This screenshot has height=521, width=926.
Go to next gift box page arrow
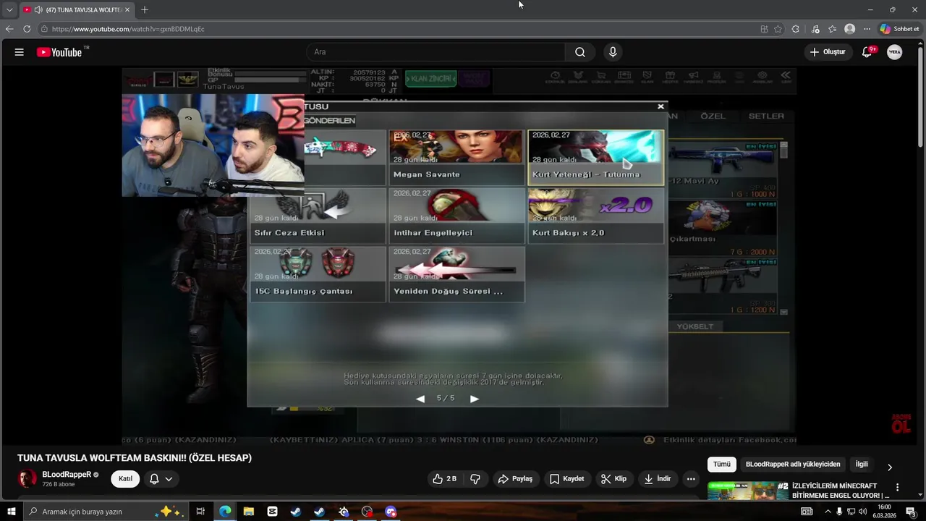pos(475,399)
